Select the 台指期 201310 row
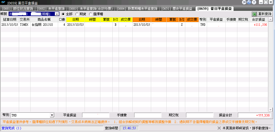 coord(134,25)
